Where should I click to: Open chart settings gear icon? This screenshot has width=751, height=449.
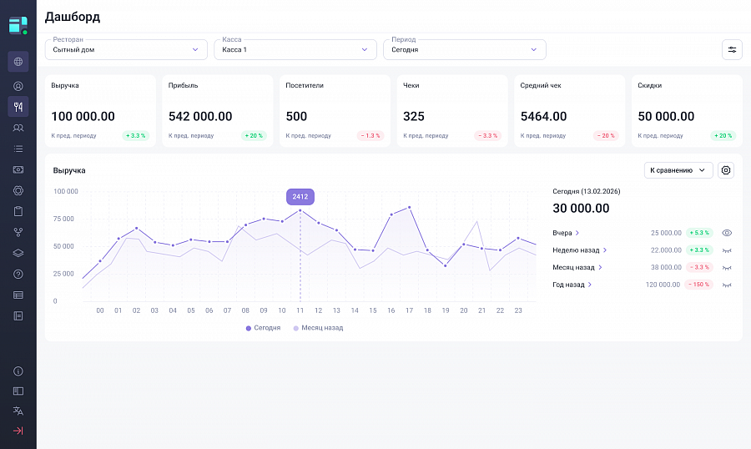pos(726,170)
